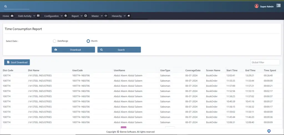284x135 pixels.
Task: Click the Configuration check-circle icon
Action: (65, 16)
